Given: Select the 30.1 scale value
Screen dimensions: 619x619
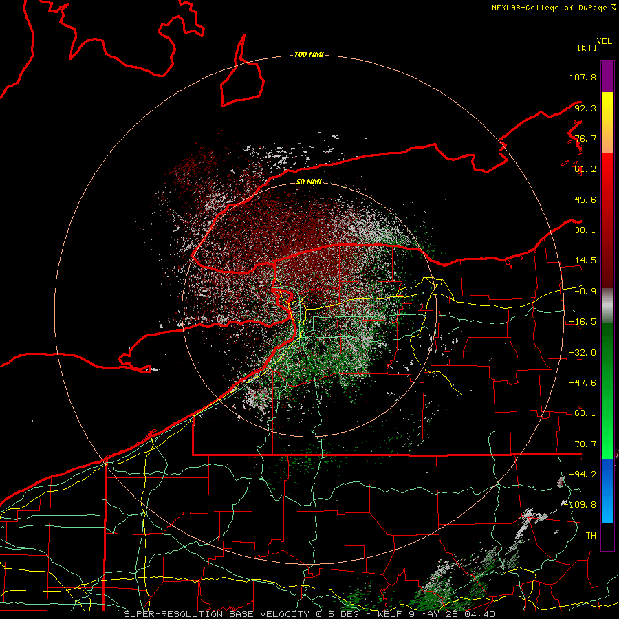Looking at the screenshot, I should click(585, 230).
